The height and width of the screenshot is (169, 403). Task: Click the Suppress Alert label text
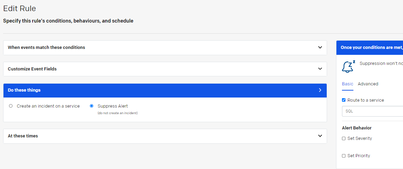(x=113, y=106)
